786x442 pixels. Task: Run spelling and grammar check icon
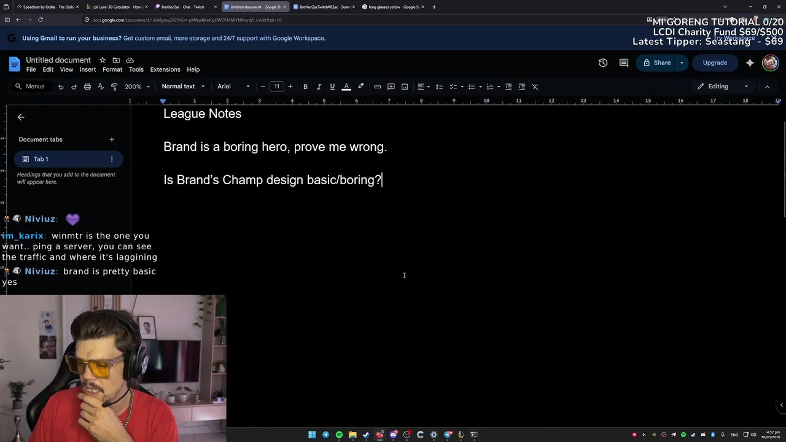[x=101, y=87]
